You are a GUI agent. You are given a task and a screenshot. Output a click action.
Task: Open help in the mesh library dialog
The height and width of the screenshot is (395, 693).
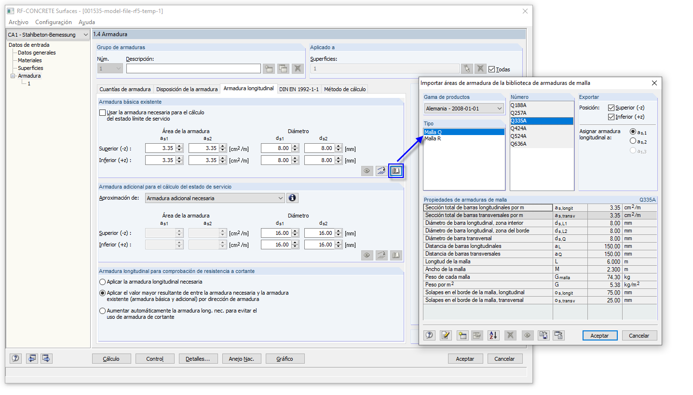tap(429, 335)
